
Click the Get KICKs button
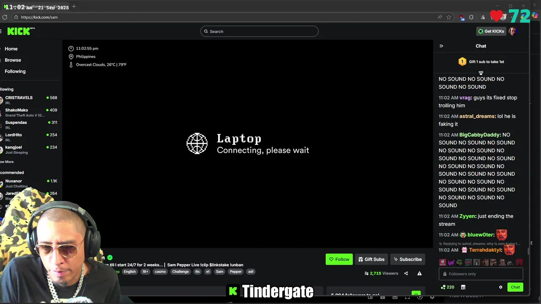click(491, 31)
